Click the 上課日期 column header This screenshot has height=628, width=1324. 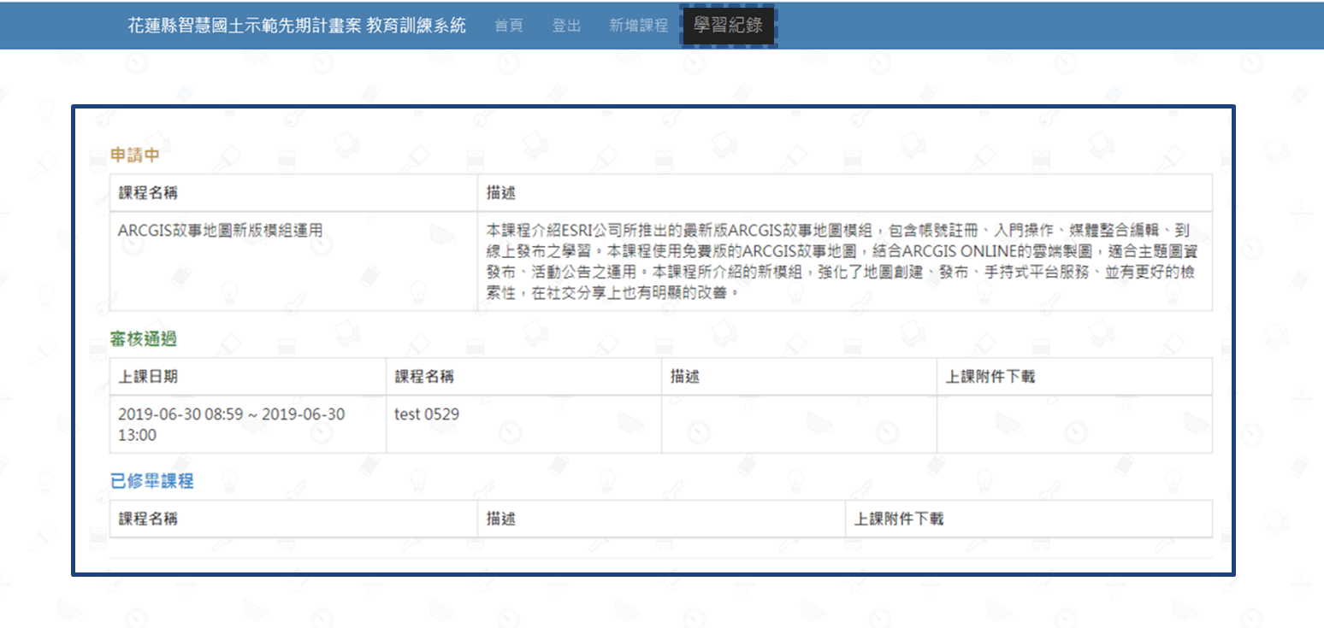click(x=148, y=376)
